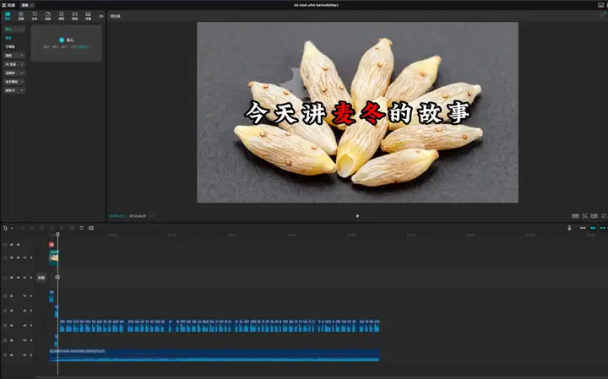The width and height of the screenshot is (608, 379).
Task: Click the 封面 cover button on the main track
Action: pos(41,278)
